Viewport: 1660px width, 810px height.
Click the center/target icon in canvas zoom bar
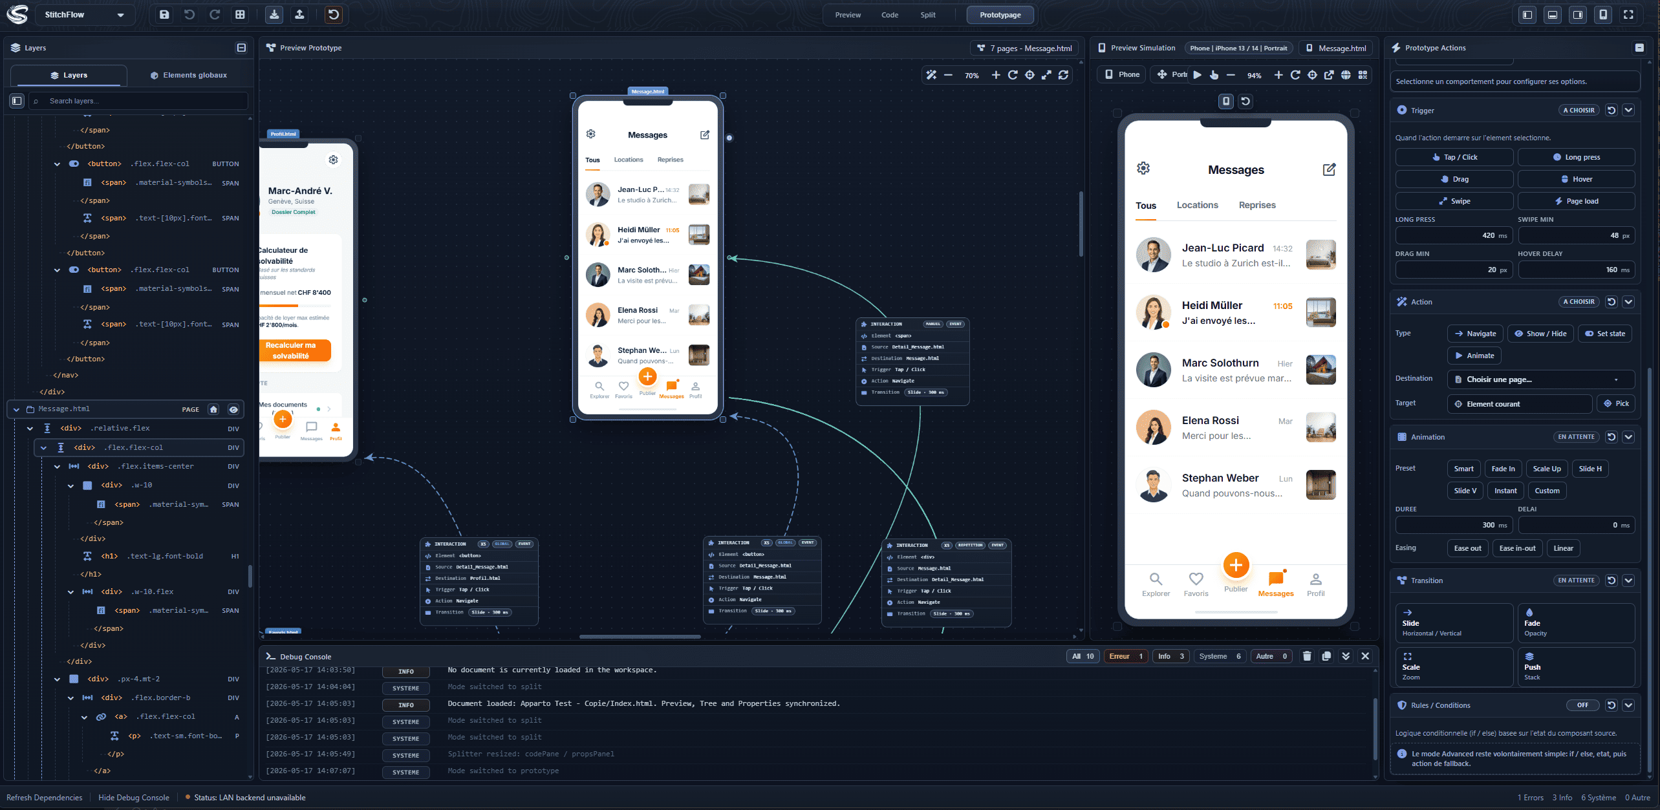(1029, 75)
